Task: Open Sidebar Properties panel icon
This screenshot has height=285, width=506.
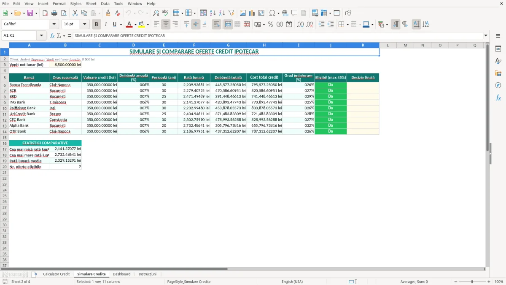Action: pos(498,49)
